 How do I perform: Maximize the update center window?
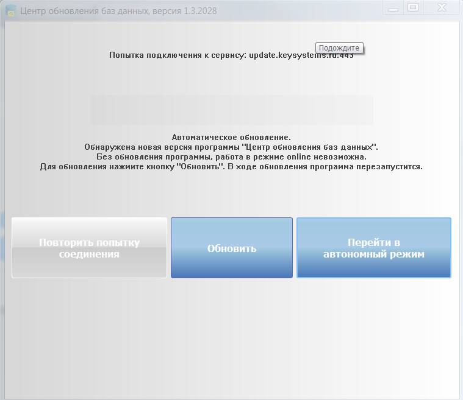click(x=413, y=8)
